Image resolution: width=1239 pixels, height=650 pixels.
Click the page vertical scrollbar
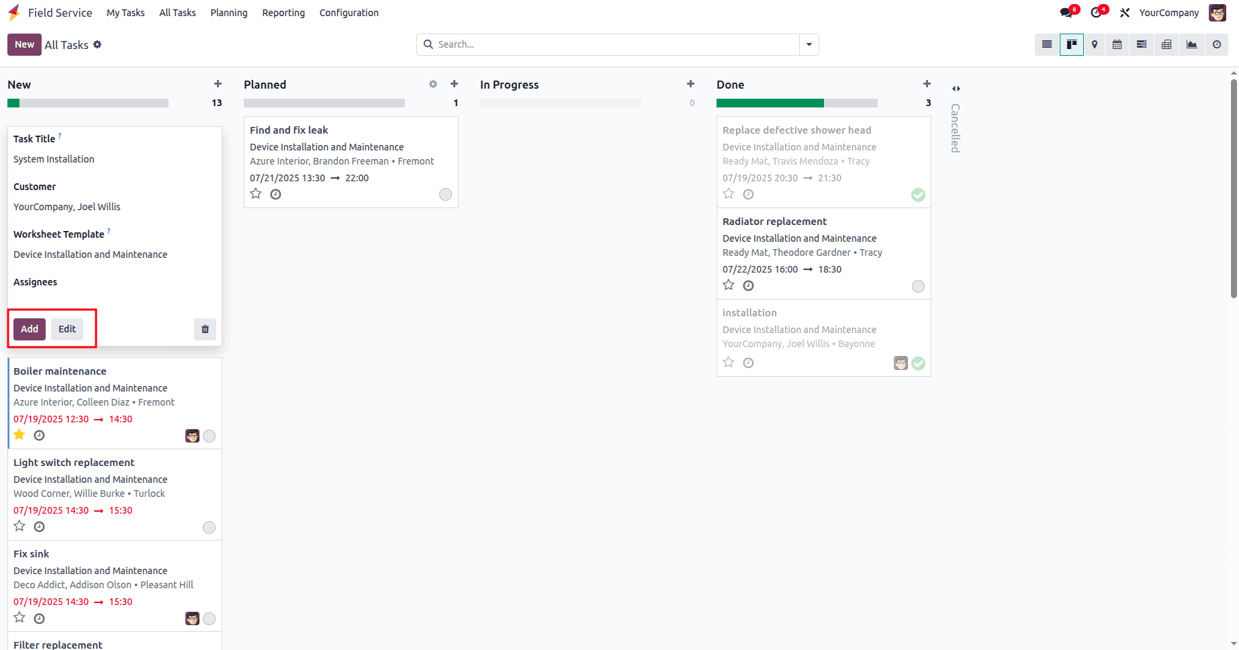(x=1234, y=188)
